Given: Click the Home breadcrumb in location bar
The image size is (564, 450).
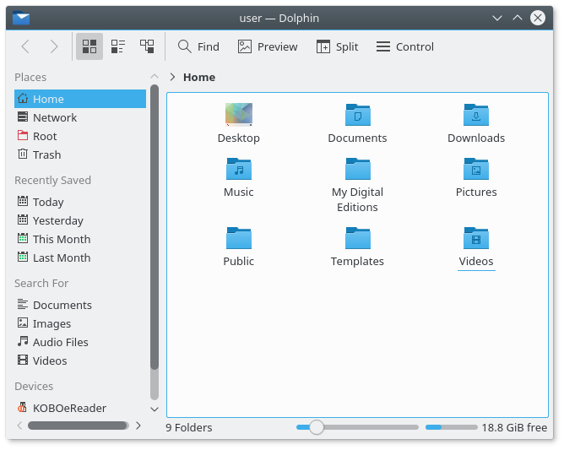Looking at the screenshot, I should (x=199, y=77).
